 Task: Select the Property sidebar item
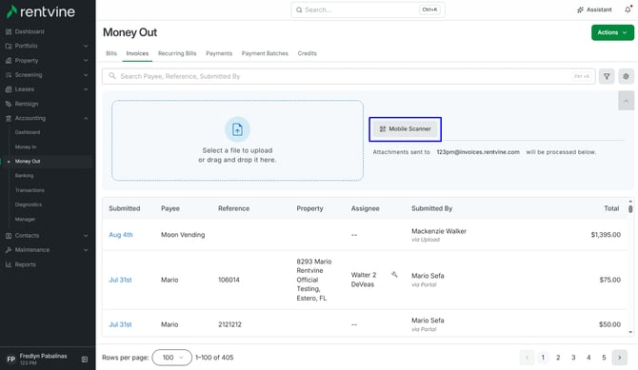[x=27, y=61]
